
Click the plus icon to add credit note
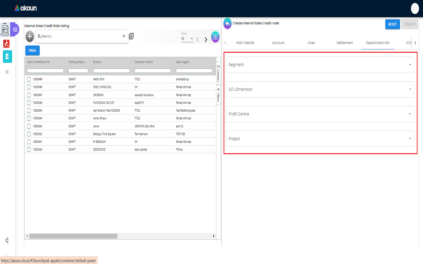[30, 37]
